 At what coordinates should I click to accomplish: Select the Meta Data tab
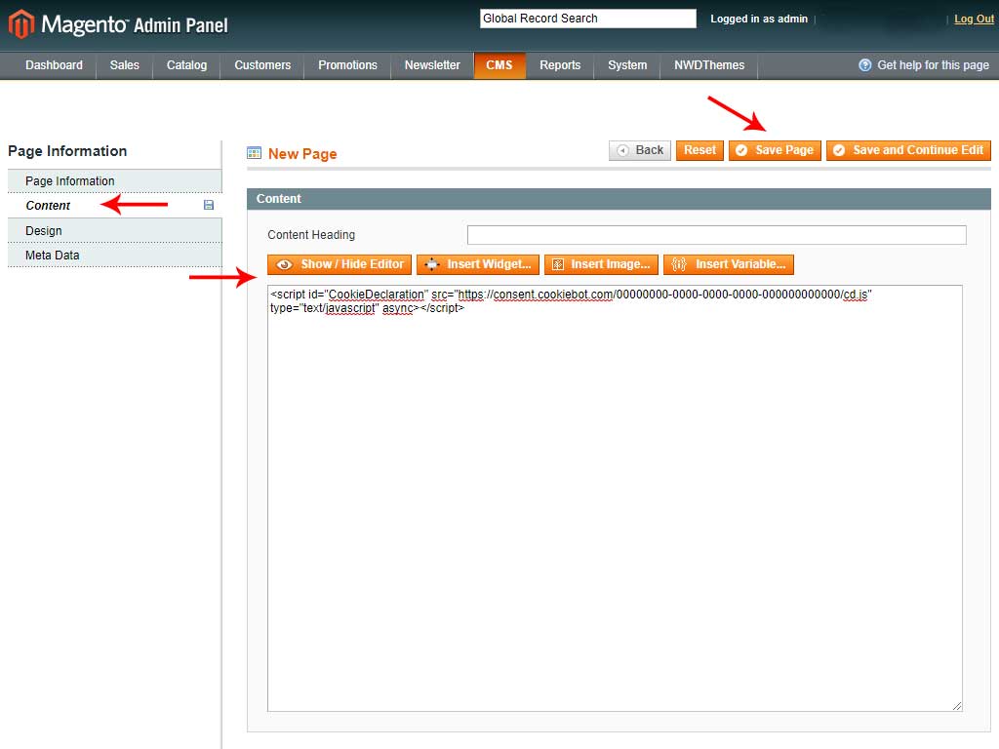(115, 255)
